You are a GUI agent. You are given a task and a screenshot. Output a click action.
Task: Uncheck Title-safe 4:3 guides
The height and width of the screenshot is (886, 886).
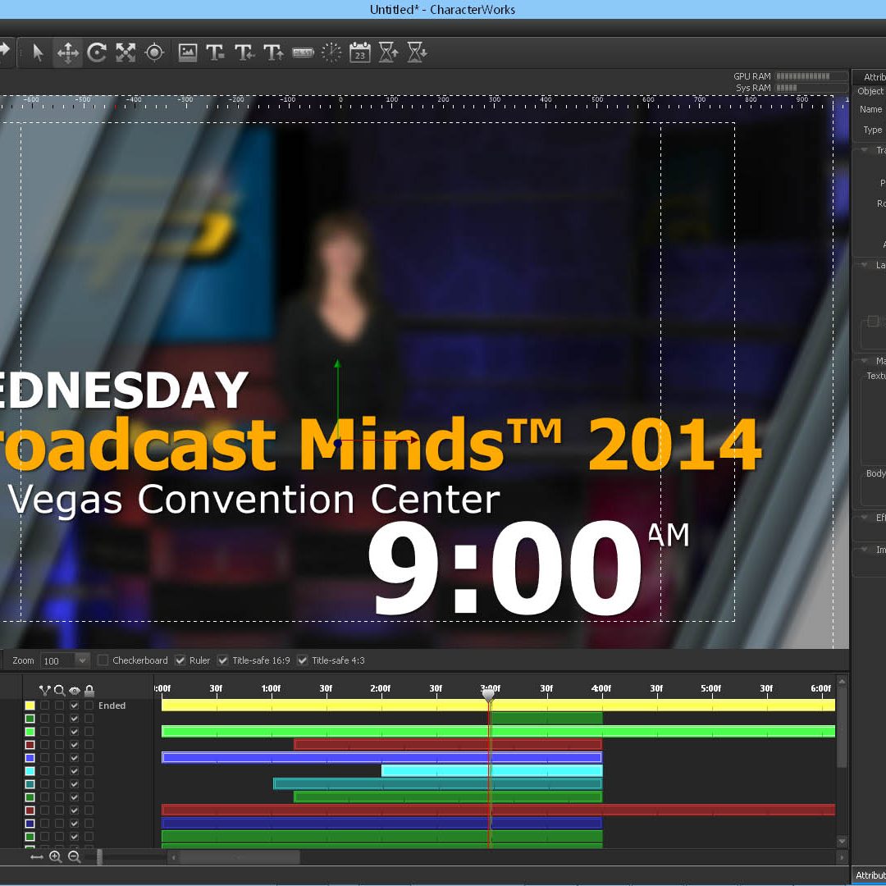point(303,660)
